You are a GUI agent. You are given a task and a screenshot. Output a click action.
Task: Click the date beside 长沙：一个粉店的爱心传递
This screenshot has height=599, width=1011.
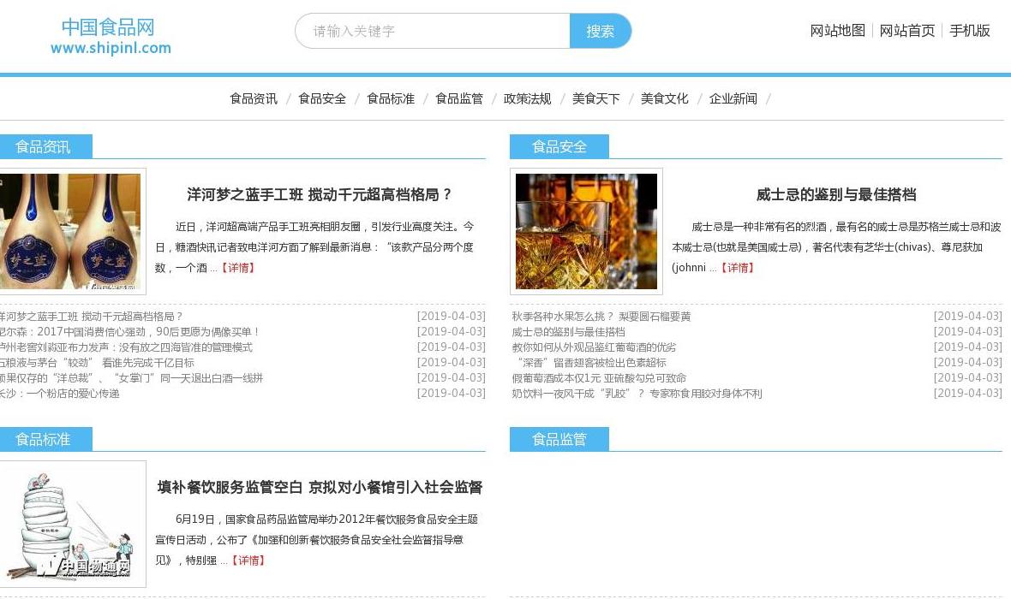coord(452,394)
